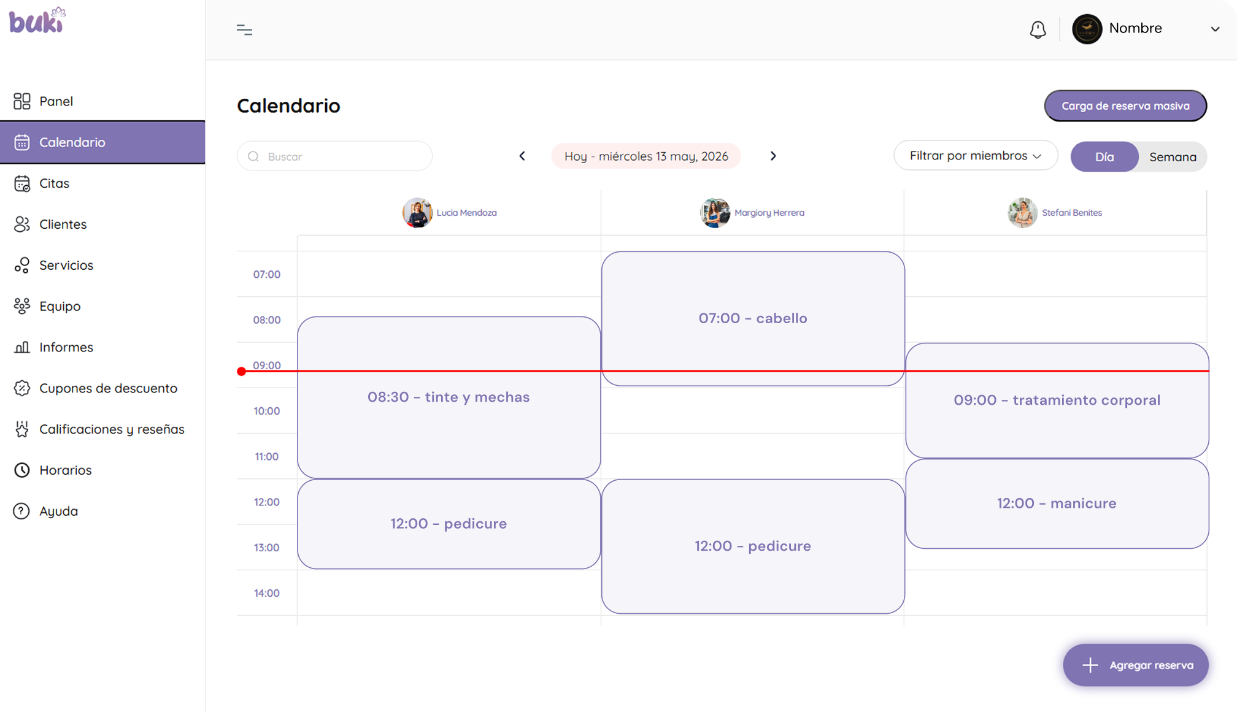The height and width of the screenshot is (712, 1237).
Task: Click the Panel dashboard icon
Action: pyautogui.click(x=22, y=101)
